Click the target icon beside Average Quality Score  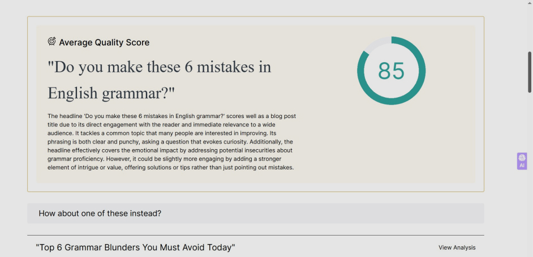(51, 41)
